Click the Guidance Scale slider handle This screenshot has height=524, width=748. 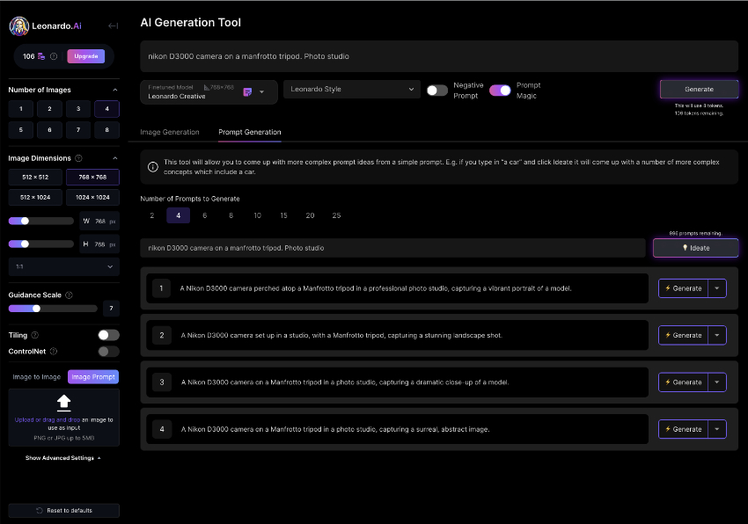pyautogui.click(x=36, y=309)
